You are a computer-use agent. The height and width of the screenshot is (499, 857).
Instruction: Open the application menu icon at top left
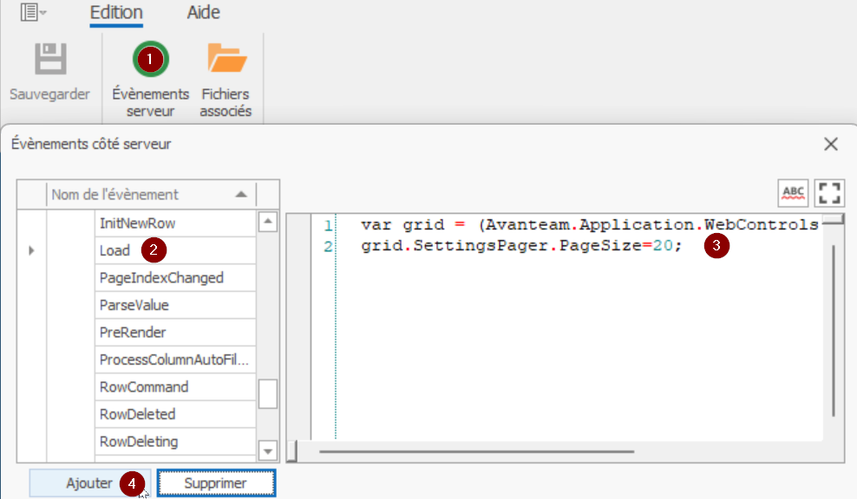[34, 13]
